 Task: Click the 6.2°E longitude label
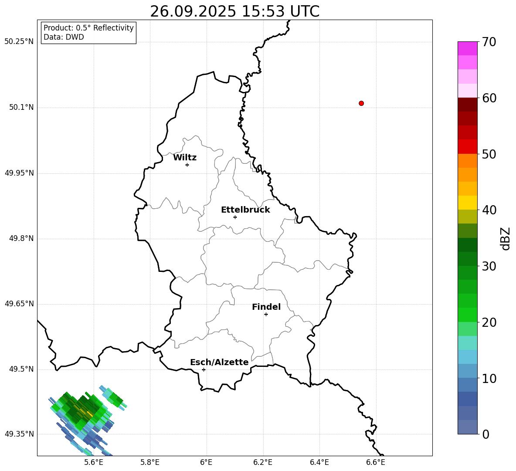pos(263,462)
